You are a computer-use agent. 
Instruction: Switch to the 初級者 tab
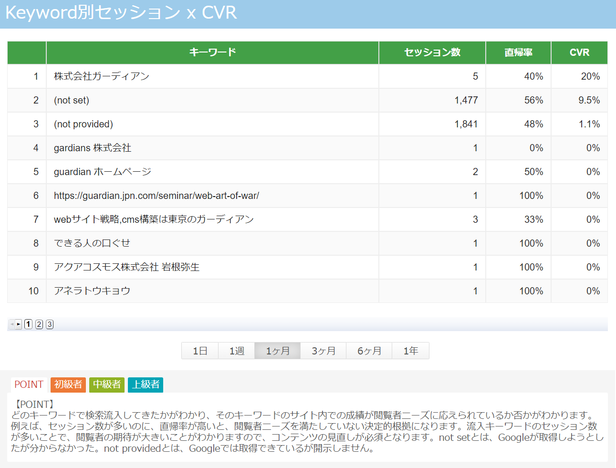[x=68, y=385]
